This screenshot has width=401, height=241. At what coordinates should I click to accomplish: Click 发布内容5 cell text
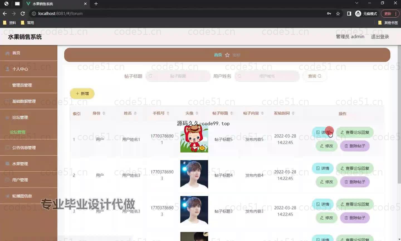tap(254, 139)
